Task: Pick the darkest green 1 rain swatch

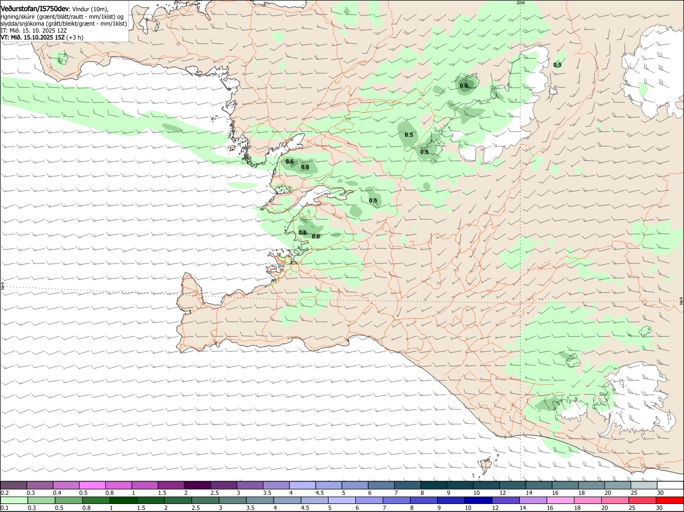Action: click(123, 501)
